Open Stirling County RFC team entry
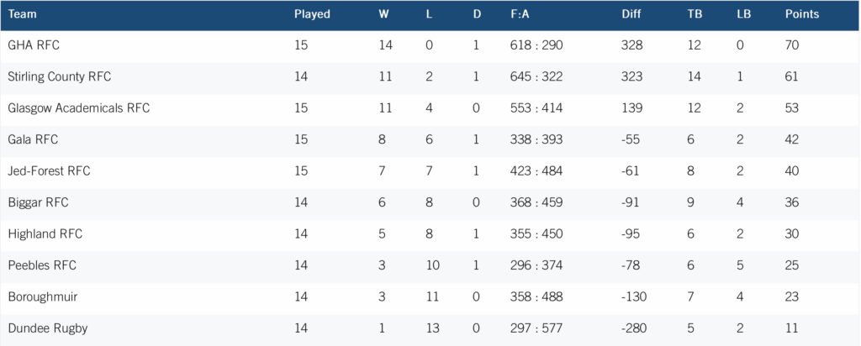The width and height of the screenshot is (861, 346). [60, 76]
